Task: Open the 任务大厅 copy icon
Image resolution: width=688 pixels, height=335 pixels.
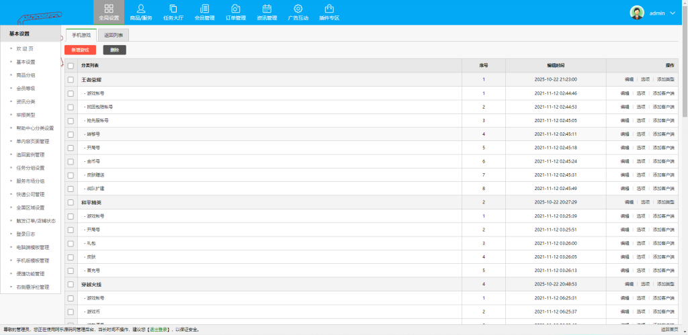Action: [173, 8]
